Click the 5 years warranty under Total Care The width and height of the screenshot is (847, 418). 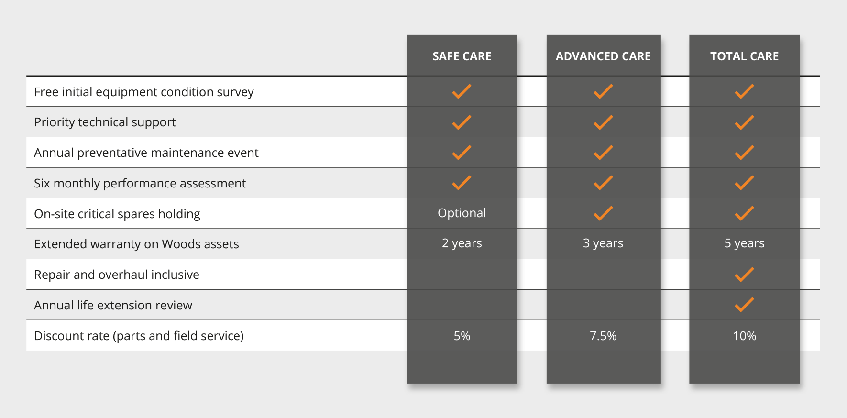(744, 243)
